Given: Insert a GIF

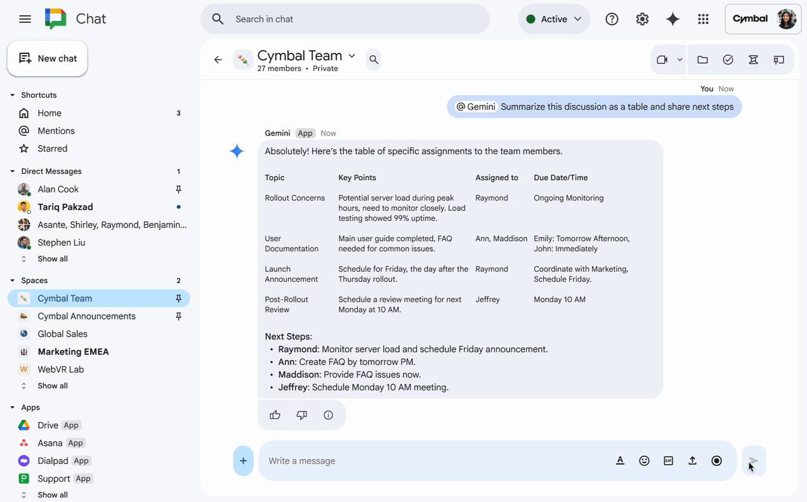Looking at the screenshot, I should click(668, 461).
